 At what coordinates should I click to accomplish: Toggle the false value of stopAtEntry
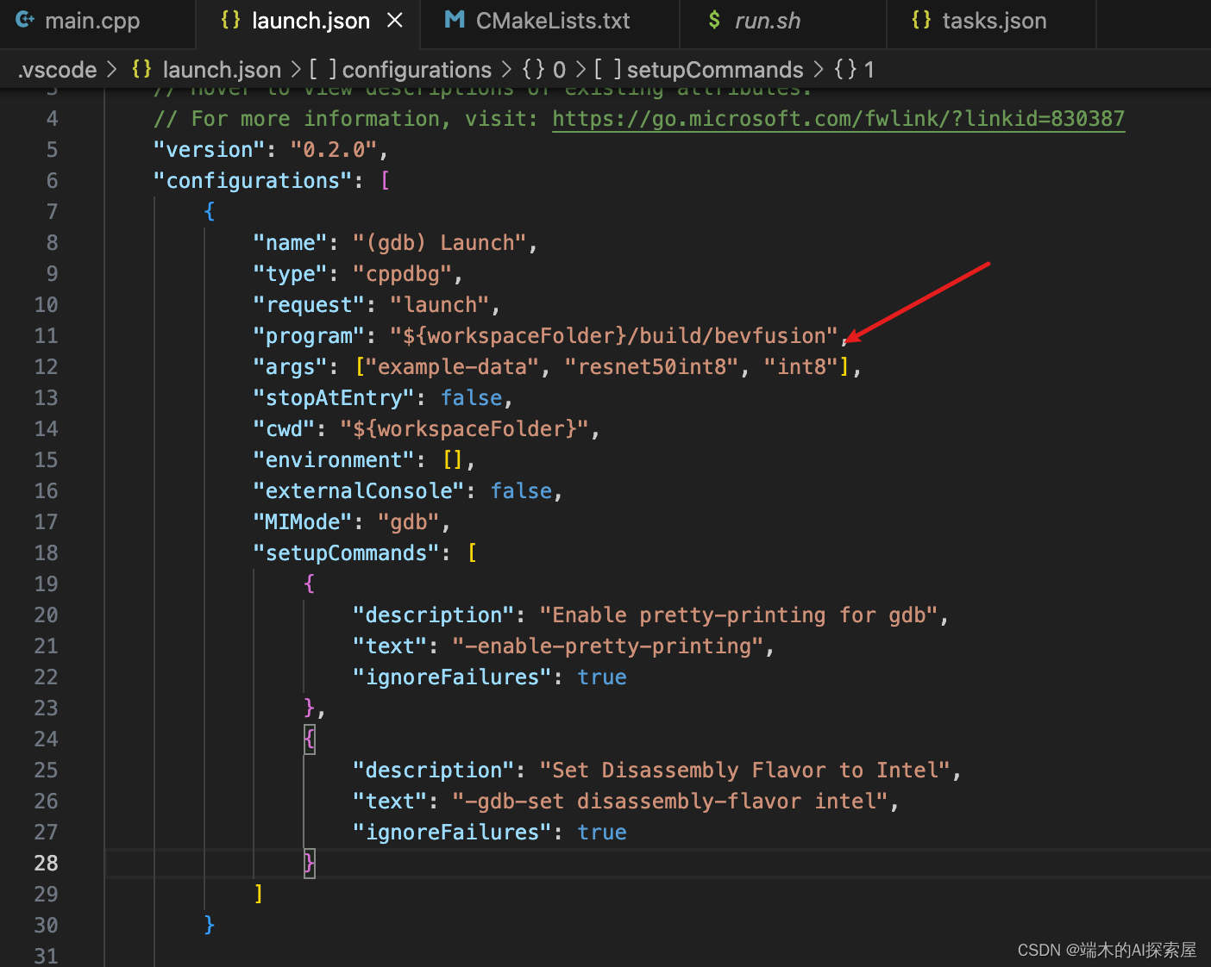click(472, 397)
